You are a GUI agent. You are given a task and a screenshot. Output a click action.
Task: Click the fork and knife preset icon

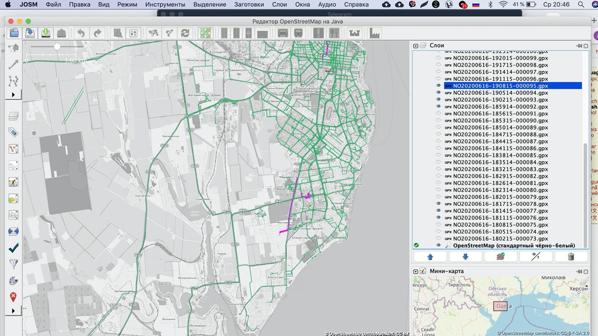coord(334,33)
